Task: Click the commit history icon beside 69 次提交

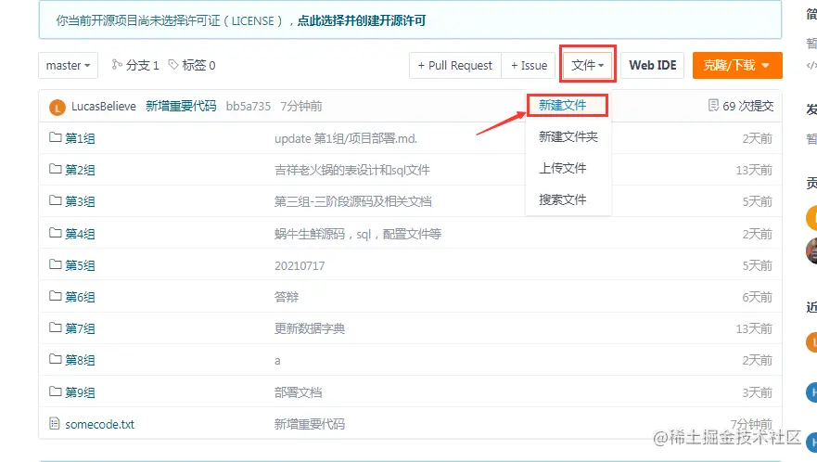Action: click(x=713, y=106)
